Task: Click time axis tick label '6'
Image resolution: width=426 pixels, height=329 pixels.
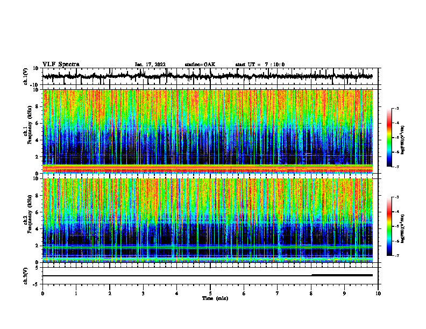Action: pyautogui.click(x=244, y=294)
